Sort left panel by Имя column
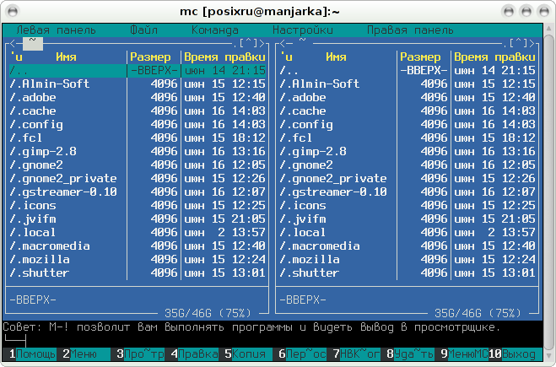Image resolution: width=556 pixels, height=367 pixels. [66, 57]
